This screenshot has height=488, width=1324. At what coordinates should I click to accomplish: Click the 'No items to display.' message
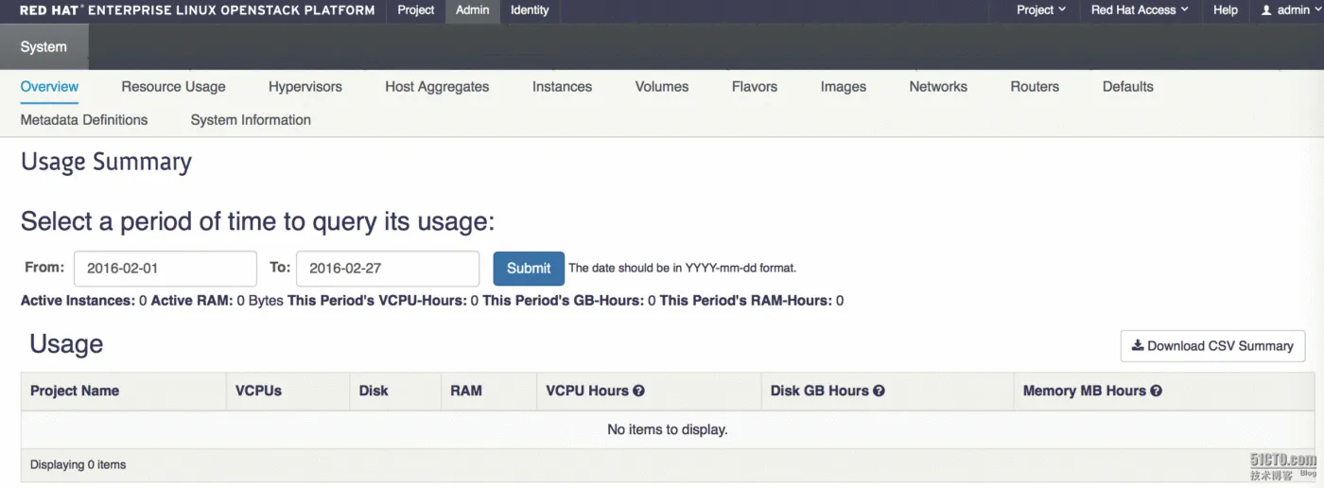tap(668, 429)
